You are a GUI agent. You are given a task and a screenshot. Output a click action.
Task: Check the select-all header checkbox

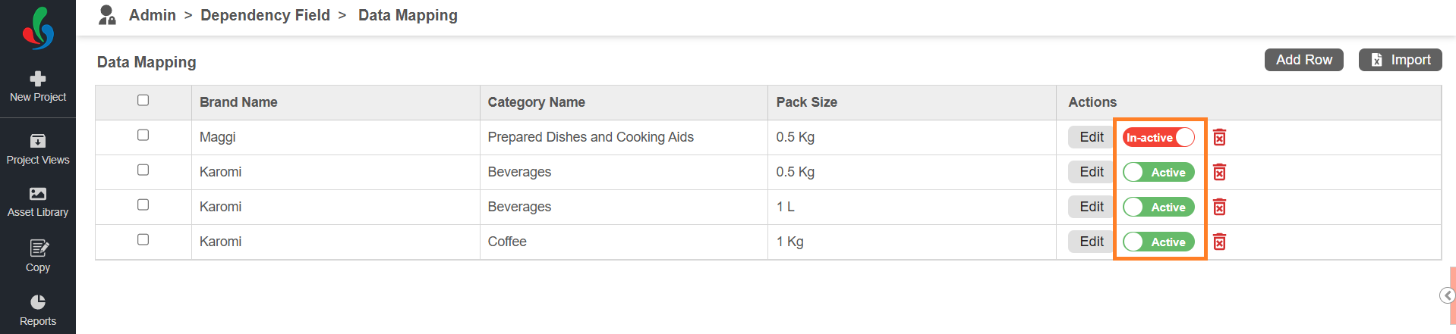pos(143,100)
